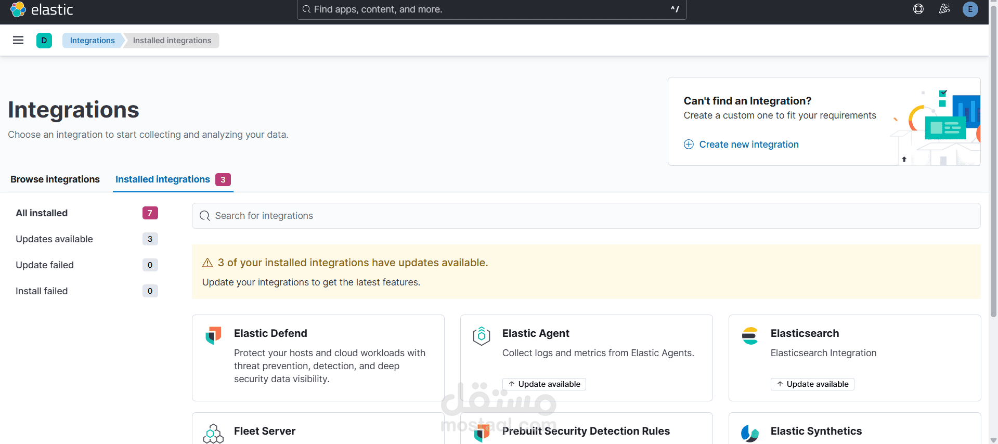
Task: Select the Install failed filter
Action: [x=87, y=291]
